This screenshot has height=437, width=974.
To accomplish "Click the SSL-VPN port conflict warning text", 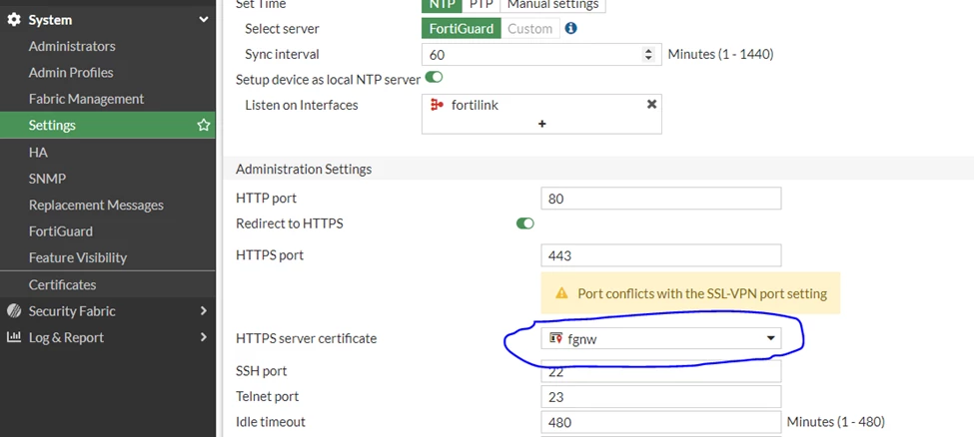I will click(702, 293).
